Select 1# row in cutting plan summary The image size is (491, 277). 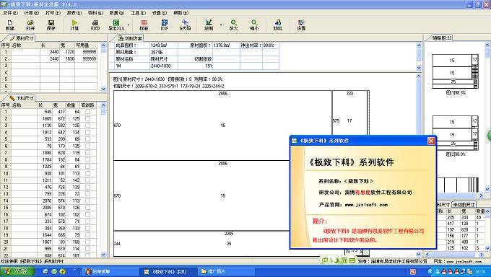click(196, 66)
